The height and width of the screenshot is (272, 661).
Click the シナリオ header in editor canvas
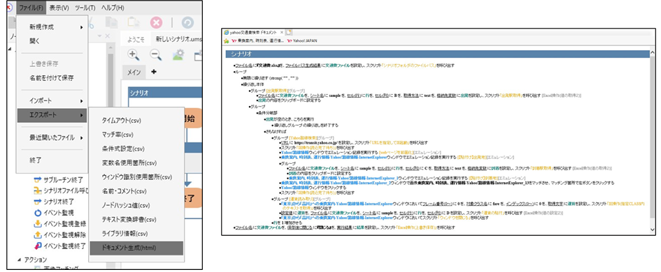coord(164,93)
